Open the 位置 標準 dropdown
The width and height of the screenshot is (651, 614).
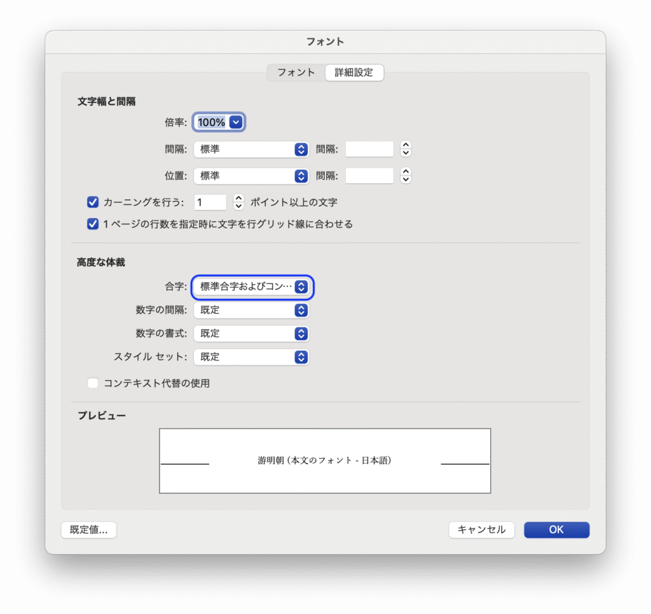click(x=251, y=176)
